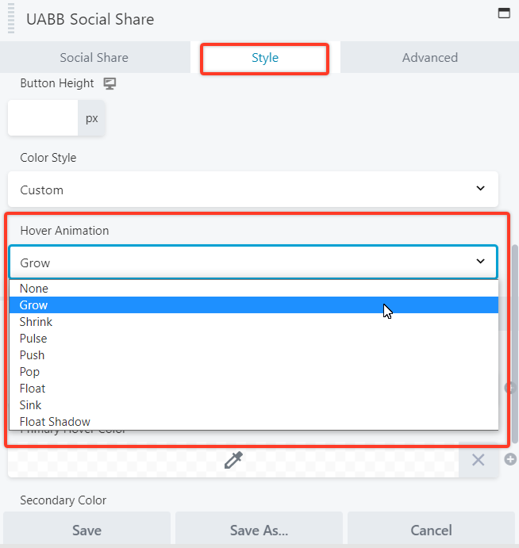Click the responsive device icon beside Button Height

[x=110, y=83]
